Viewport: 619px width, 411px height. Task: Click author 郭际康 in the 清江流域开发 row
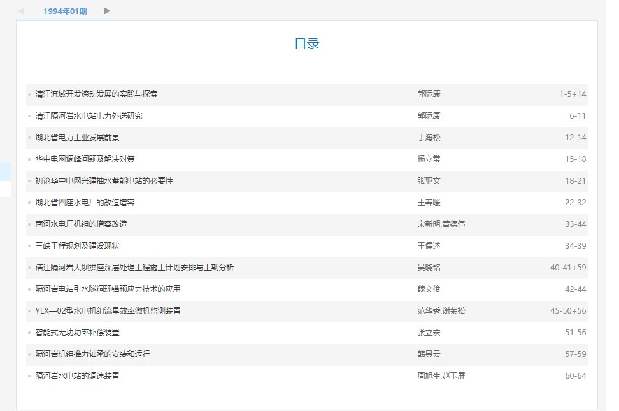click(x=429, y=94)
